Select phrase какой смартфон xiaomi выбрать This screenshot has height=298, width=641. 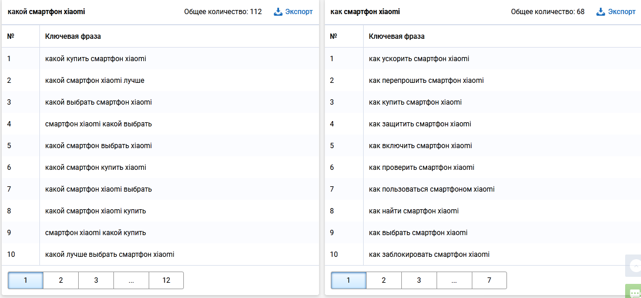[99, 189]
